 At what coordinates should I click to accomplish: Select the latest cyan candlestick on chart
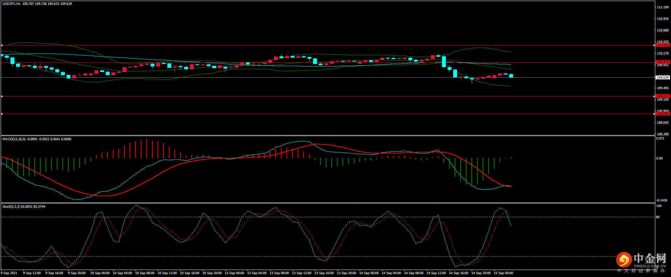coord(511,76)
